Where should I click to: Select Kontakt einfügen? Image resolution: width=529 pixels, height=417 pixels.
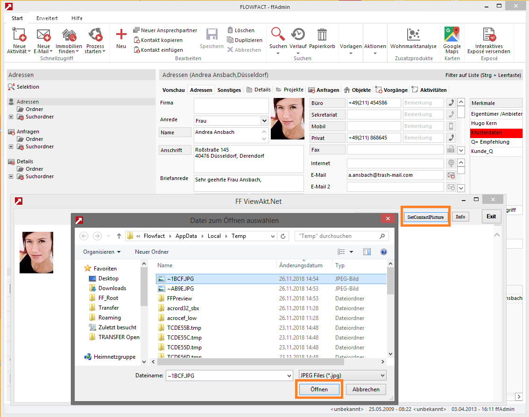tap(158, 50)
